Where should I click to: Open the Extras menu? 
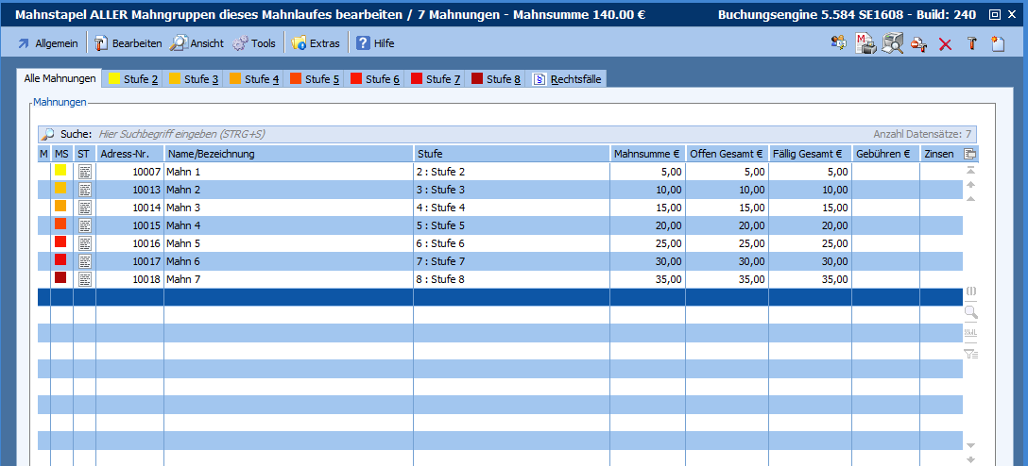coord(316,43)
